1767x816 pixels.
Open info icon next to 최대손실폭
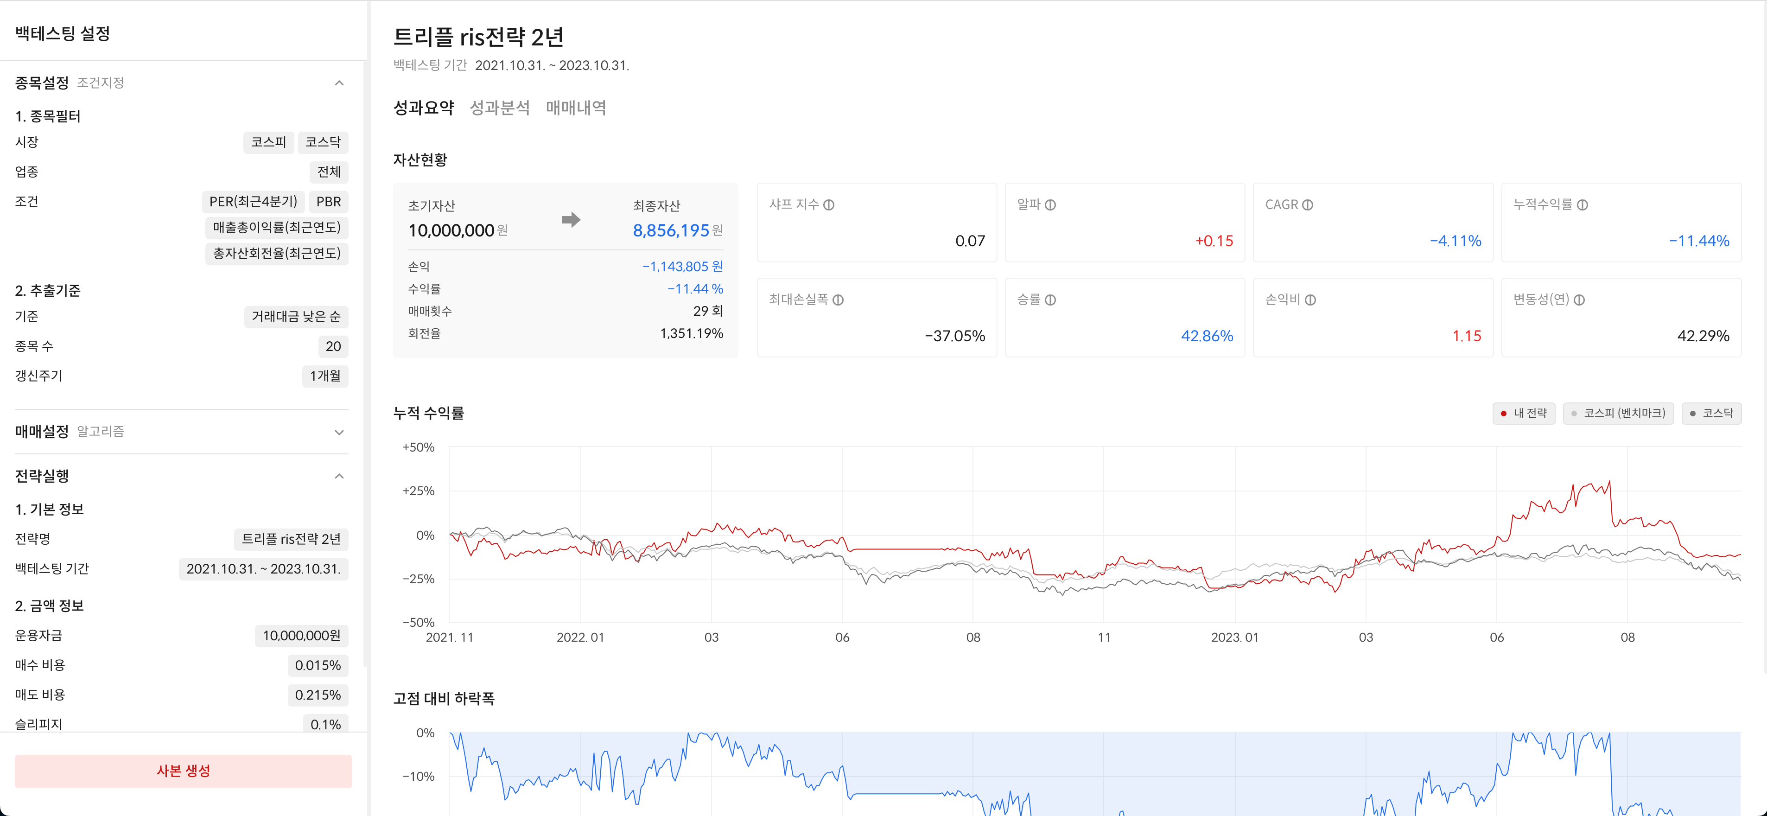coord(838,300)
